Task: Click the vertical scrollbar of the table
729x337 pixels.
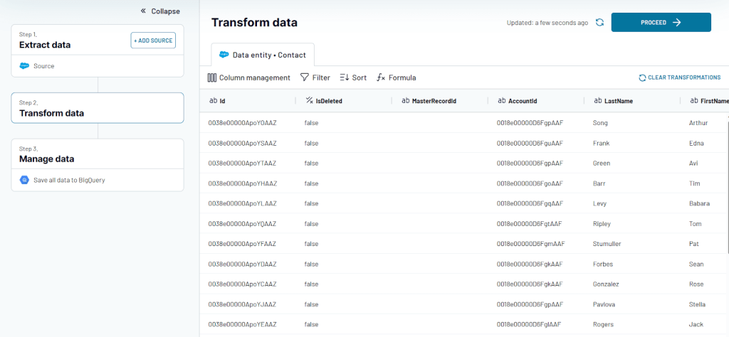Action: (x=727, y=186)
